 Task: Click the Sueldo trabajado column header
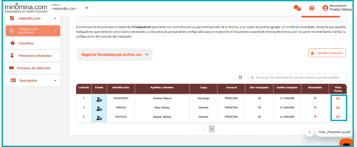point(287,89)
